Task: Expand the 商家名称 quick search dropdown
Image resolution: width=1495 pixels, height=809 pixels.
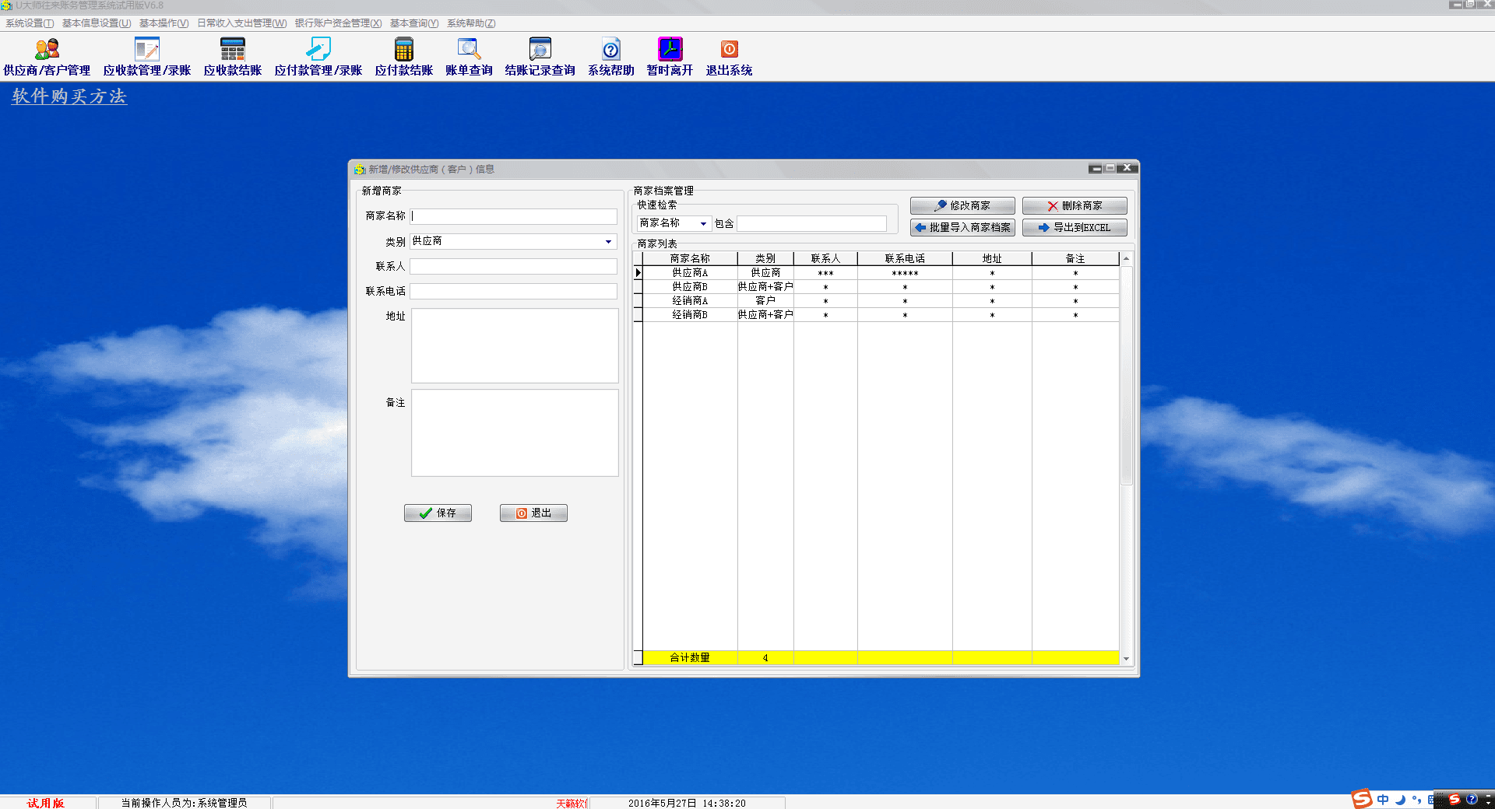Action: pyautogui.click(x=703, y=224)
